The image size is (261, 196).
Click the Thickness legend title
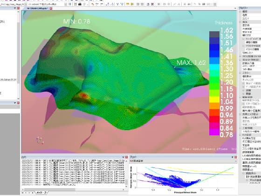pos(224,23)
